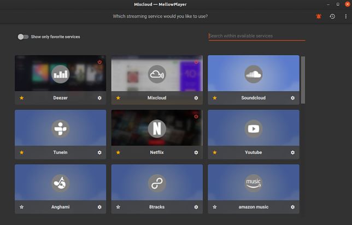Toggle Show only favorite services switch
Screen dimensions: 352x225
(x=23, y=37)
